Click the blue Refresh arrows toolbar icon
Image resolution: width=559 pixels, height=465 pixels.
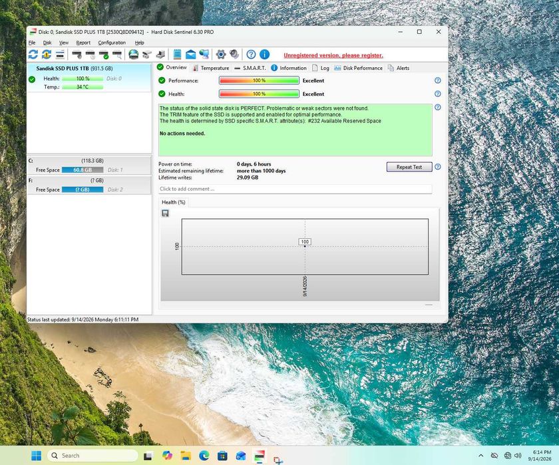33,55
